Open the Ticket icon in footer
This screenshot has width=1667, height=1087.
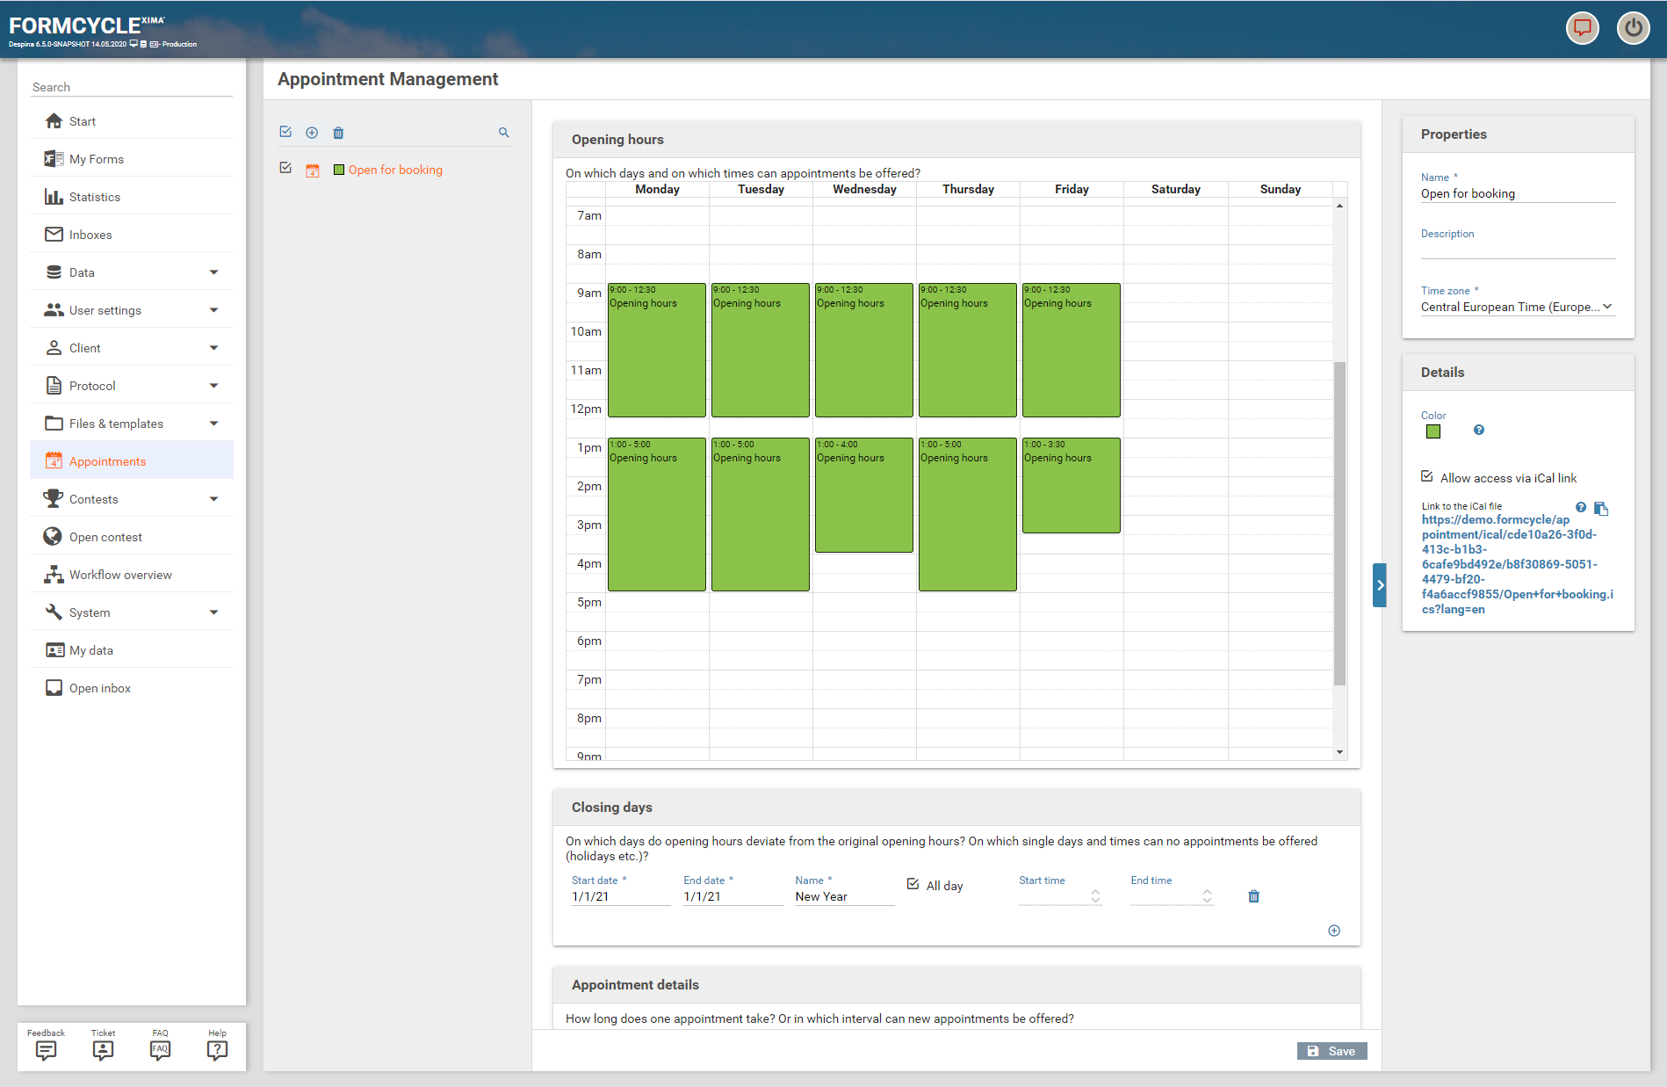[x=103, y=1050]
